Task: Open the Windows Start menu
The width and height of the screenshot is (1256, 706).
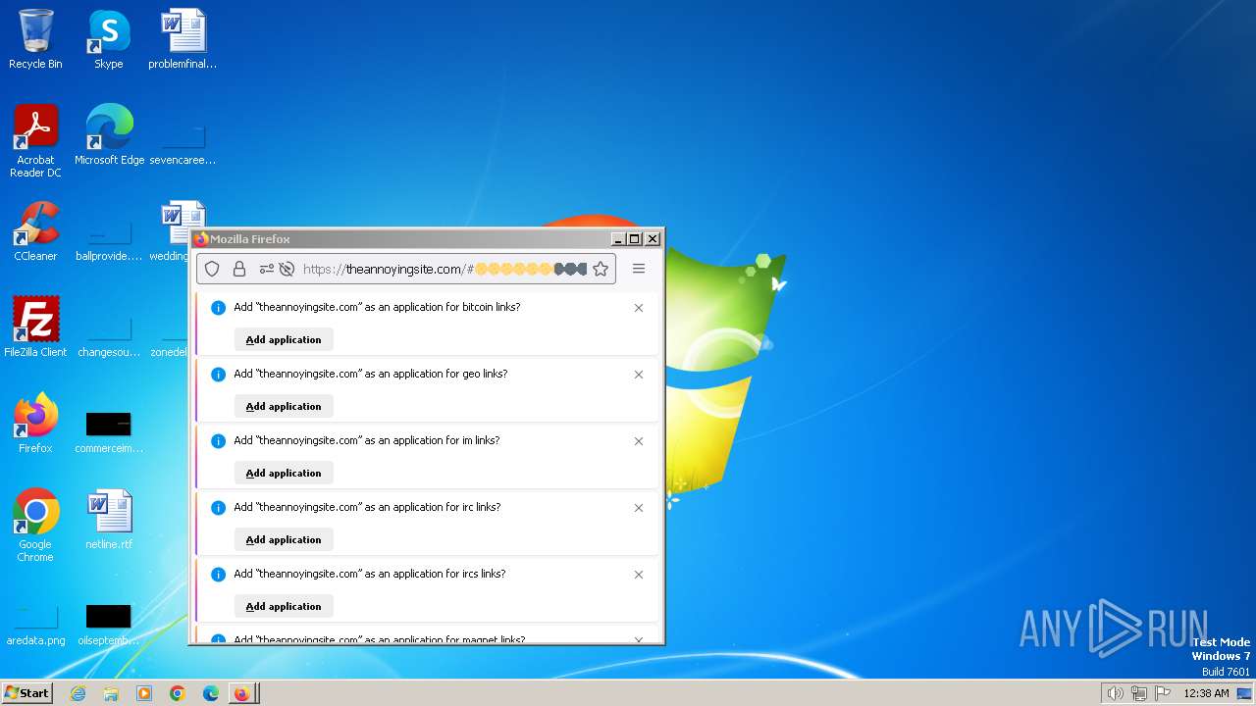Action: point(26,693)
